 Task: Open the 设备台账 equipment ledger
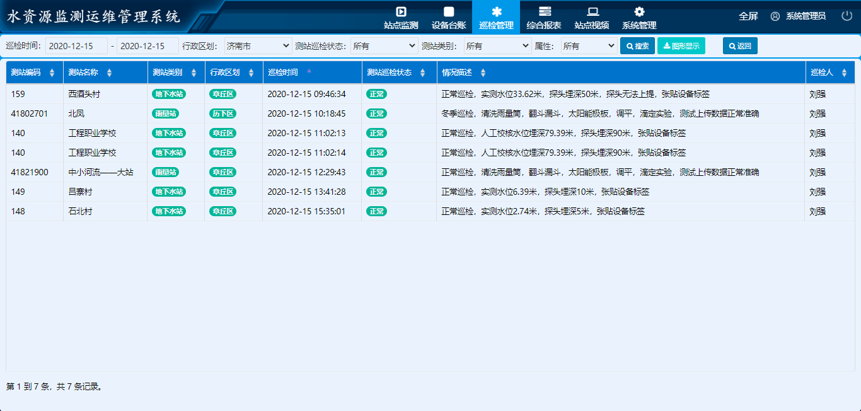click(449, 17)
